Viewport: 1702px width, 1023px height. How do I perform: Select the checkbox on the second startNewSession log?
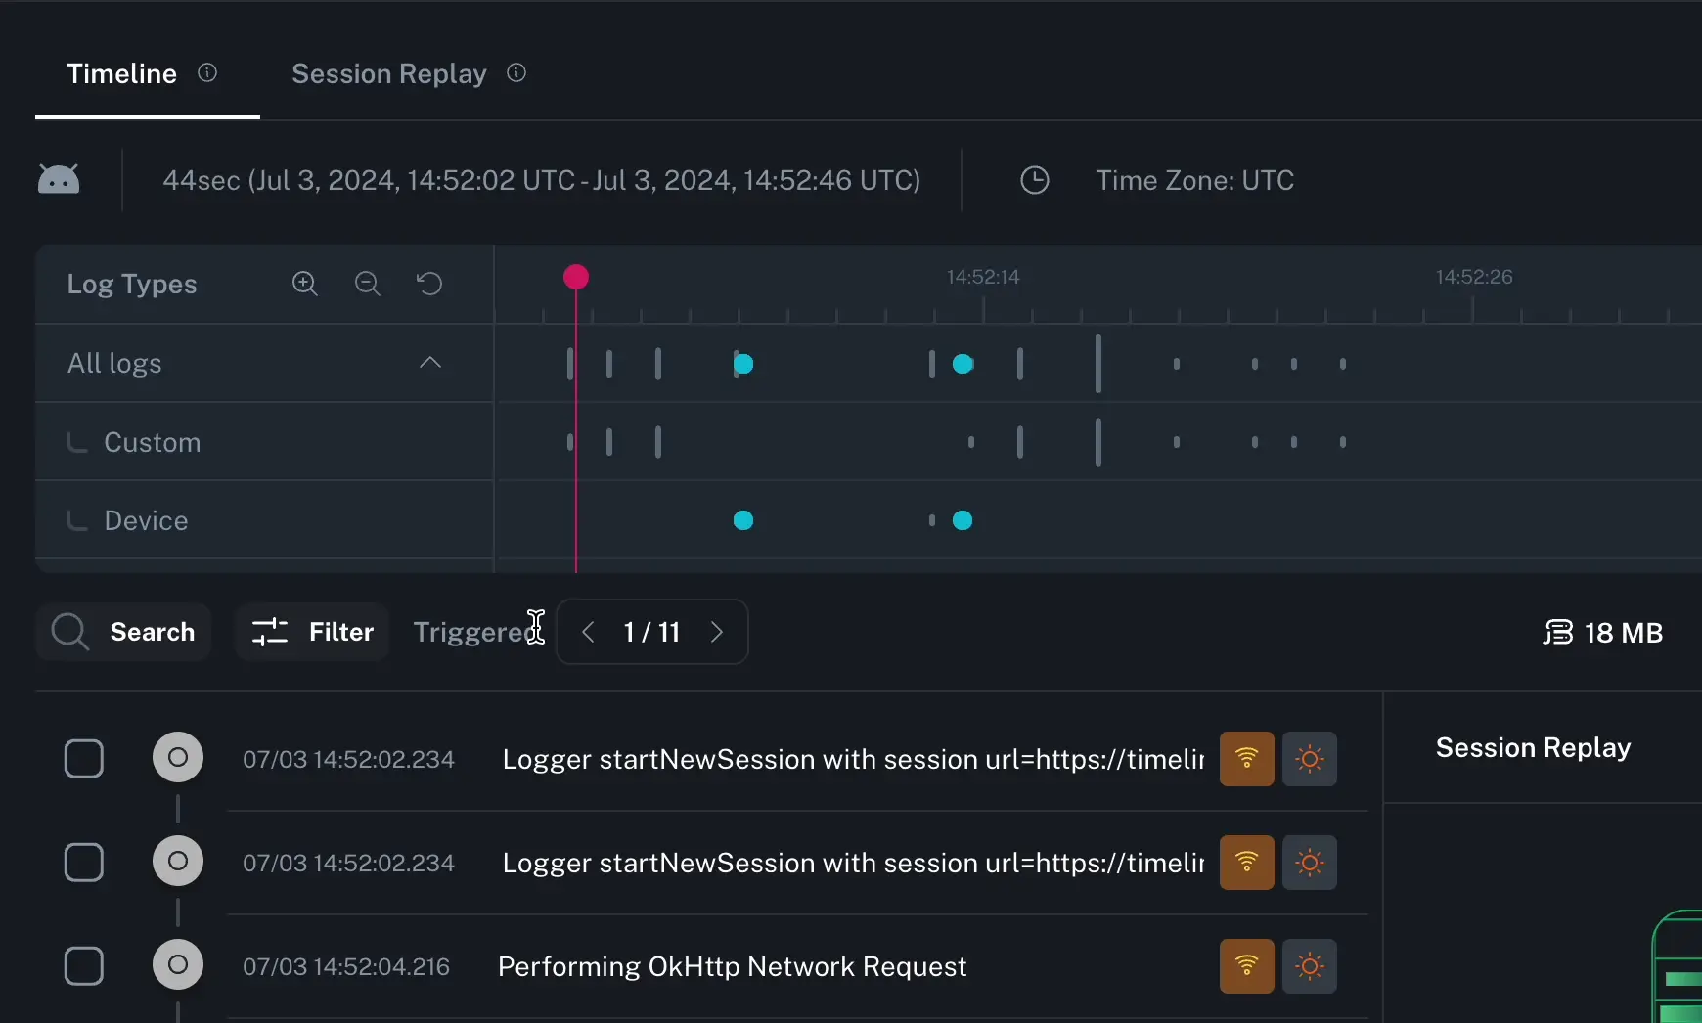tap(83, 862)
